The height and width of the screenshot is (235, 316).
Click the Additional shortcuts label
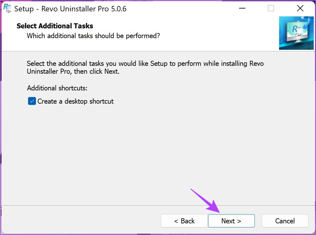pyautogui.click(x=57, y=88)
